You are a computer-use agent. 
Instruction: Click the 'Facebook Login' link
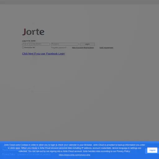coord(43,54)
